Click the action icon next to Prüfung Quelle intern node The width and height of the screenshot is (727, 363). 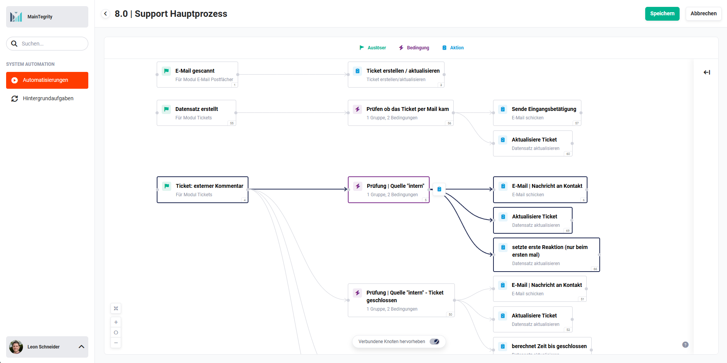click(x=439, y=189)
